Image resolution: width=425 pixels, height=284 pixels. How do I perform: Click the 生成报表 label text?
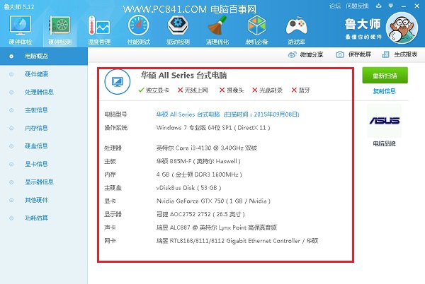[x=405, y=54]
